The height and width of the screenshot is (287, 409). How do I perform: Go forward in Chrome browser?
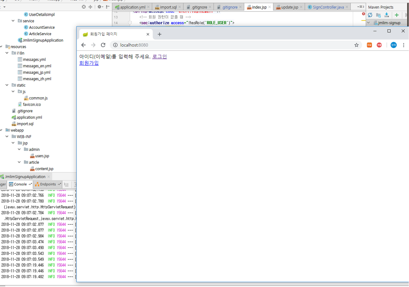pos(93,45)
